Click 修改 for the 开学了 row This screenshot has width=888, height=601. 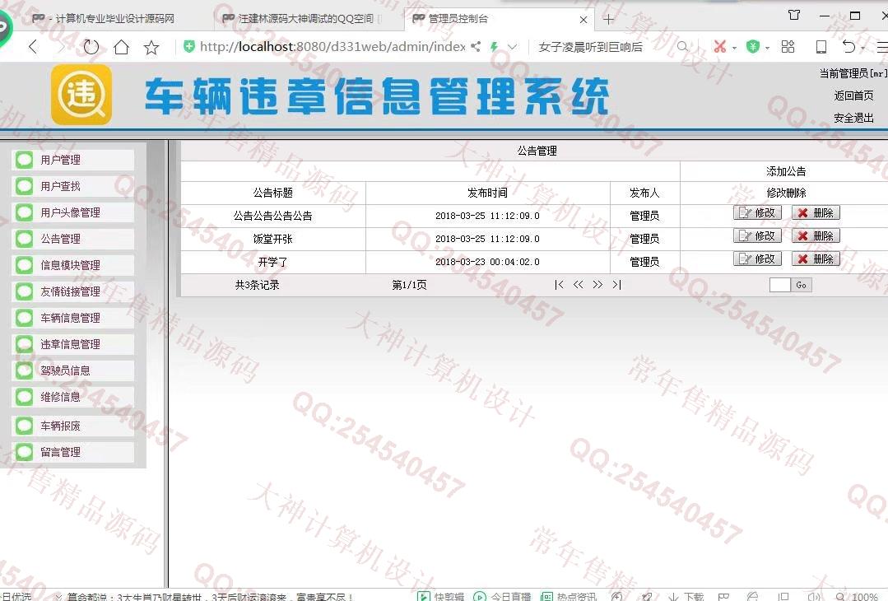point(757,259)
